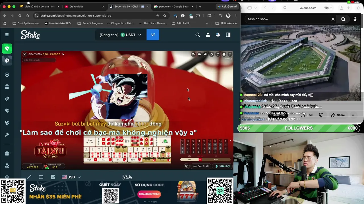364x204 pixels.
Task: Open the ticket sidebar icon
Action: point(7,110)
